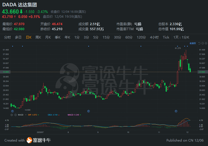This screenshot has height=146, width=208.
Task: Zoom in the chart with the plus icon
Action: coord(206,43)
